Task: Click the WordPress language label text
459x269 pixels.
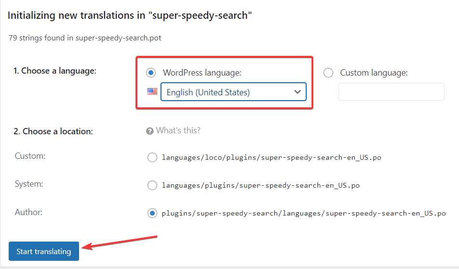Action: 202,73
